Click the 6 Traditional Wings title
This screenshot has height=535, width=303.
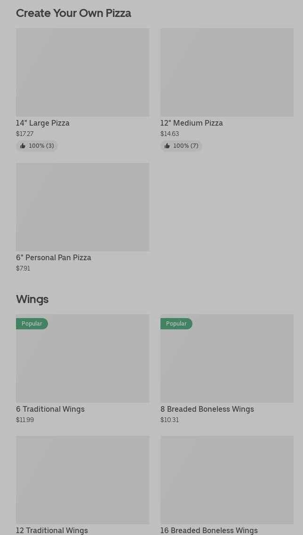[50, 409]
